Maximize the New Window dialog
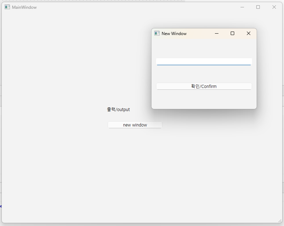Image resolution: width=284 pixels, height=226 pixels. pyautogui.click(x=232, y=33)
